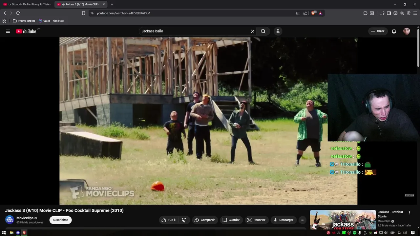The height and width of the screenshot is (236, 420).
Task: Open Spotify tray icon
Action: [x=355, y=233]
